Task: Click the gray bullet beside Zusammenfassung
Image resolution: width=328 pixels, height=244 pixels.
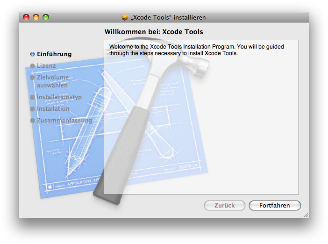Action: click(x=32, y=121)
